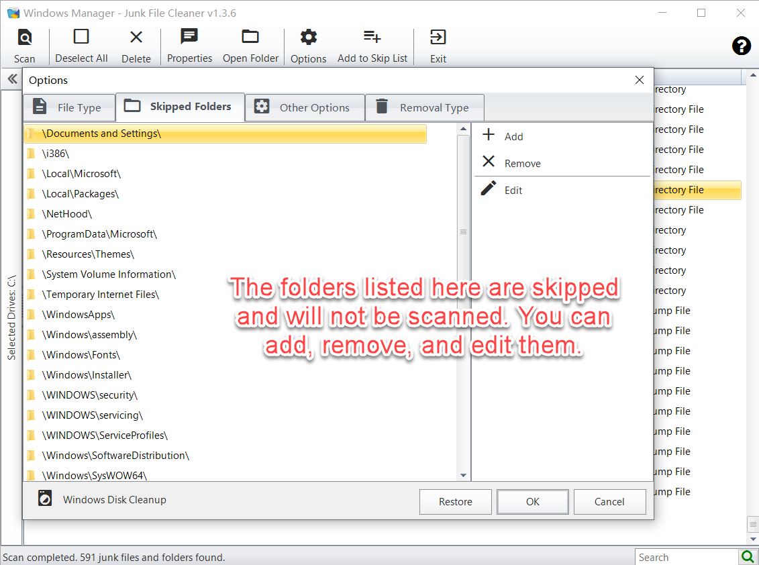This screenshot has height=565, width=759.
Task: Confirm the dialog with OK
Action: 532,501
